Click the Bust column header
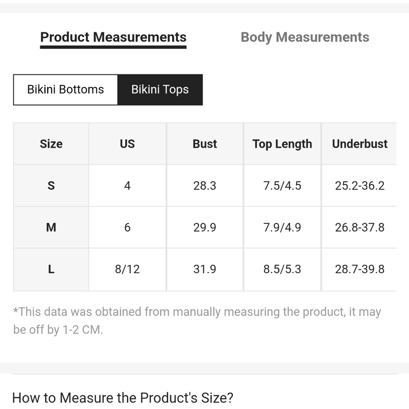This screenshot has width=409, height=409. tap(205, 144)
